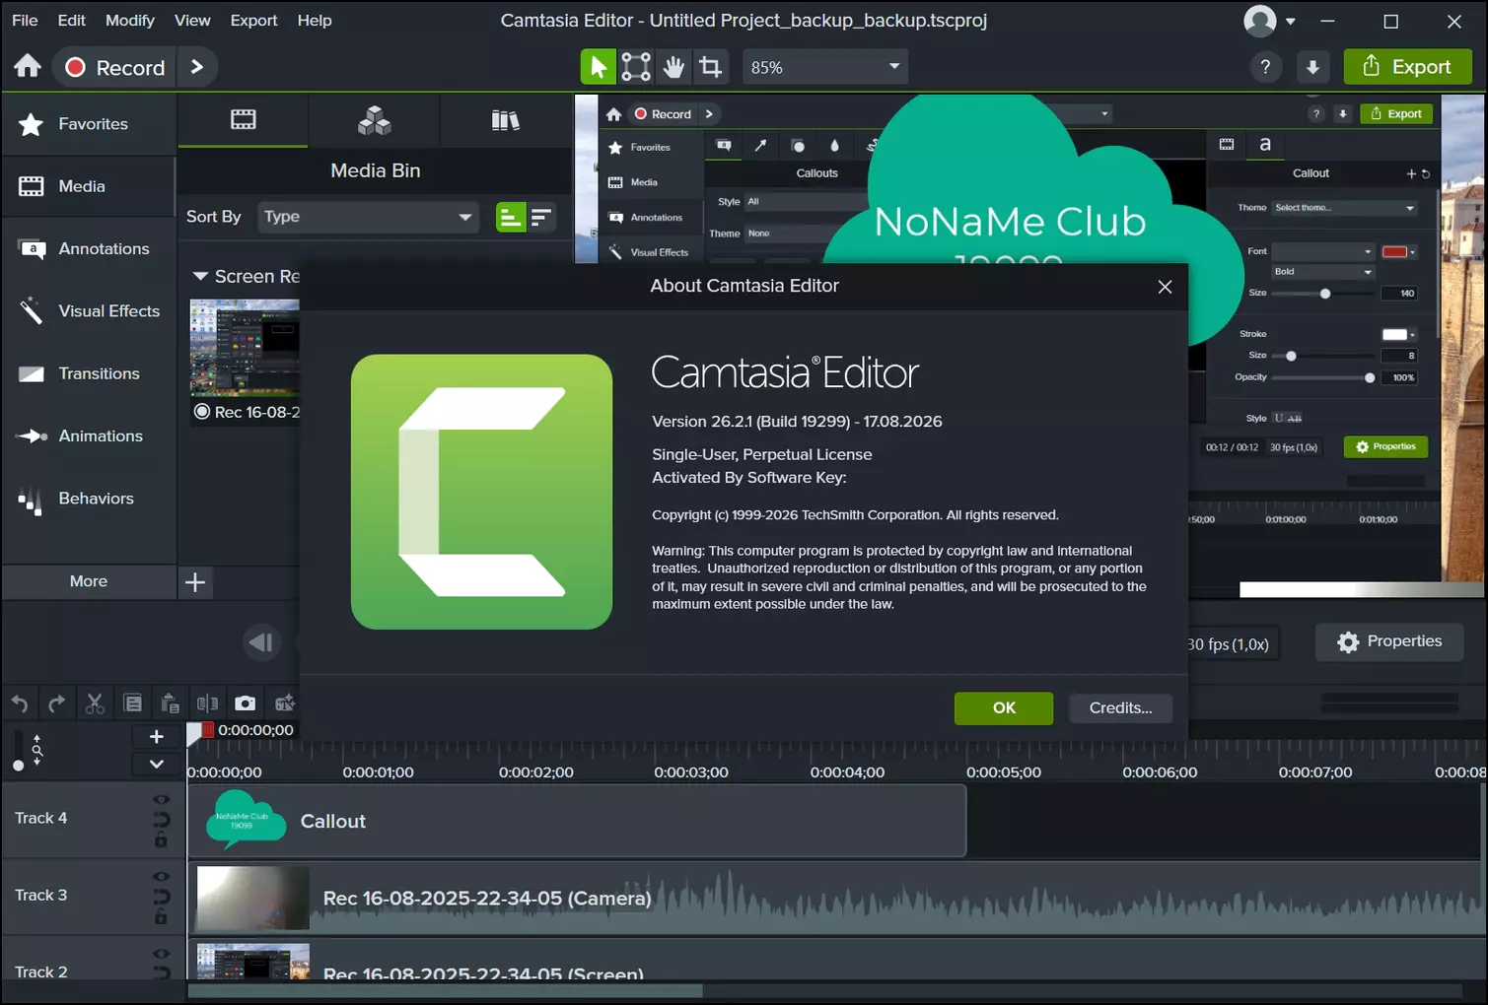Open the 85% canvas zoom dropdown
This screenshot has height=1005, width=1488.
click(x=824, y=67)
